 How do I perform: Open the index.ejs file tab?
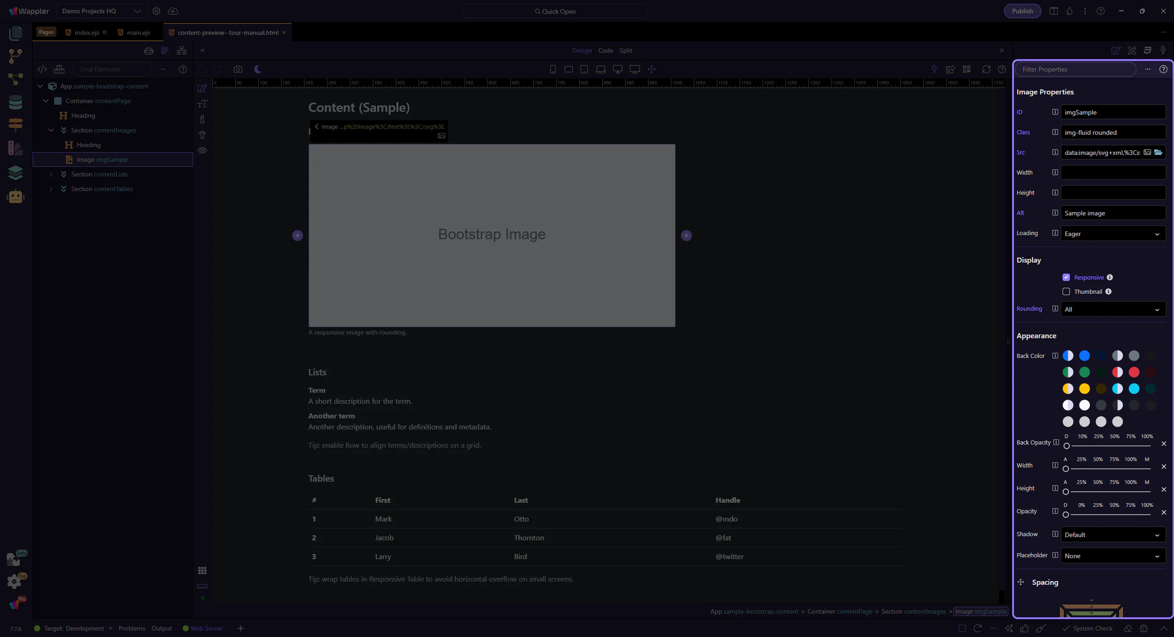87,33
